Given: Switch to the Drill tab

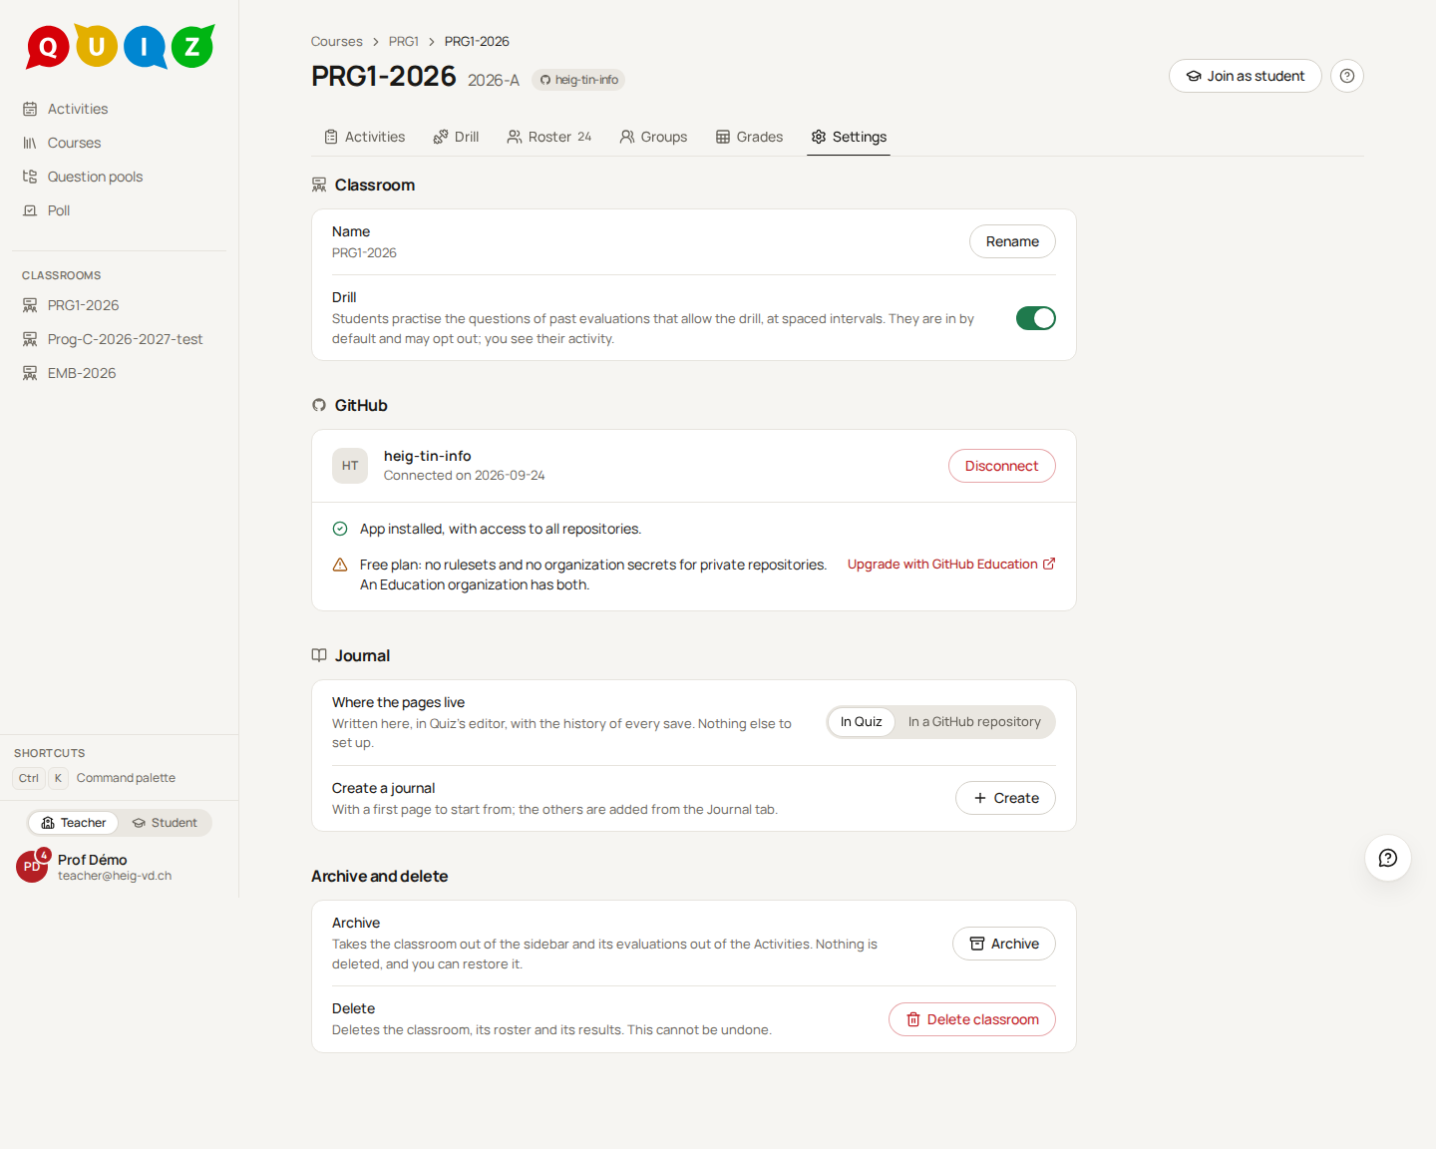Looking at the screenshot, I should pyautogui.click(x=456, y=137).
